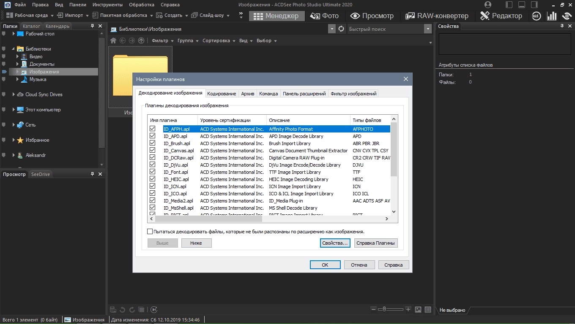Open the Сортировка dropdown
This screenshot has height=324, width=575.
219,40
